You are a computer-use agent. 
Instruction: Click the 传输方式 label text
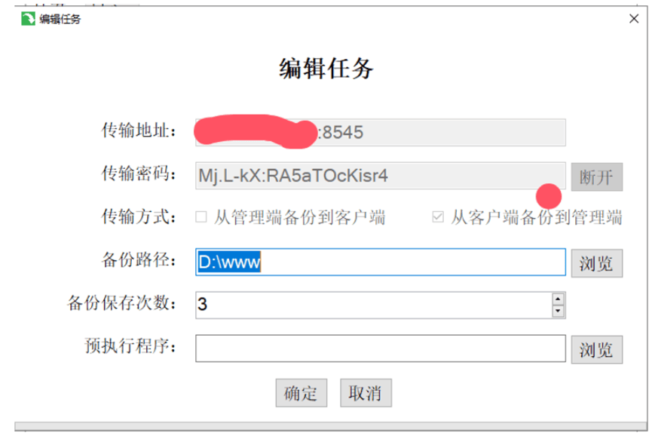139,217
